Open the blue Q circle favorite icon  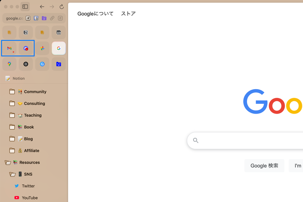pos(42,64)
